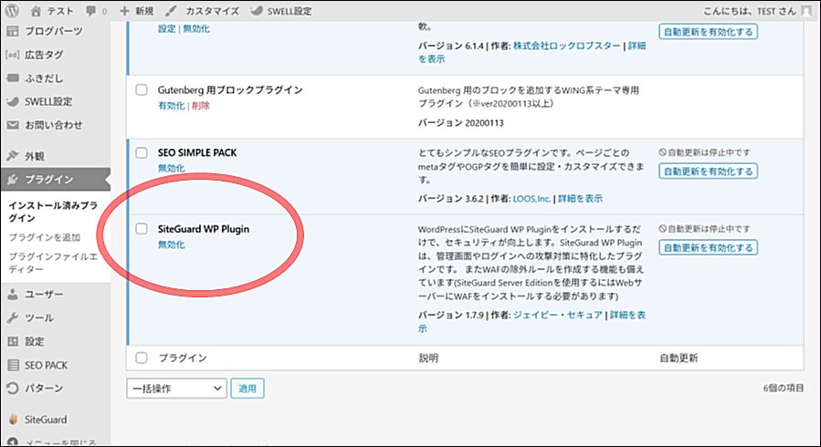Image resolution: width=821 pixels, height=447 pixels.
Task: Click the 説明 column footer label
Action: 428,359
